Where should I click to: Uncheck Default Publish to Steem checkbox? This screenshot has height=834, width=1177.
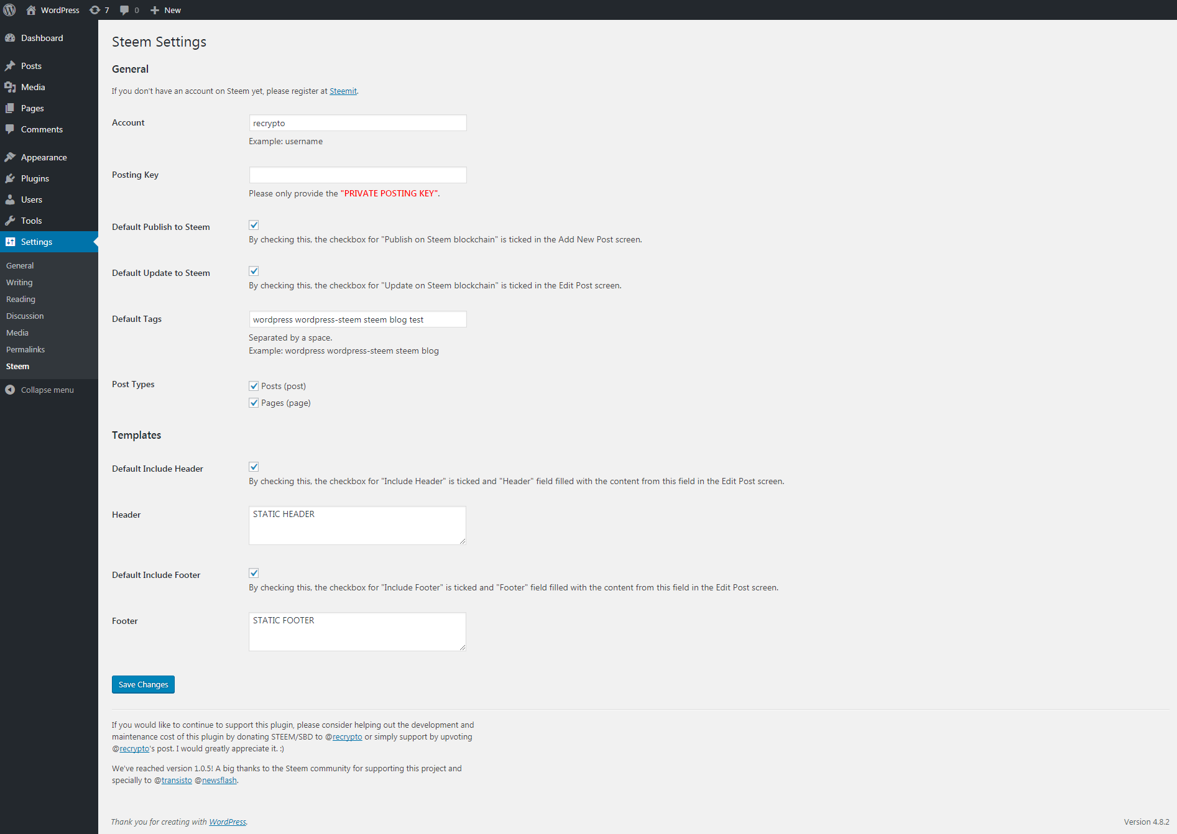pyautogui.click(x=254, y=225)
